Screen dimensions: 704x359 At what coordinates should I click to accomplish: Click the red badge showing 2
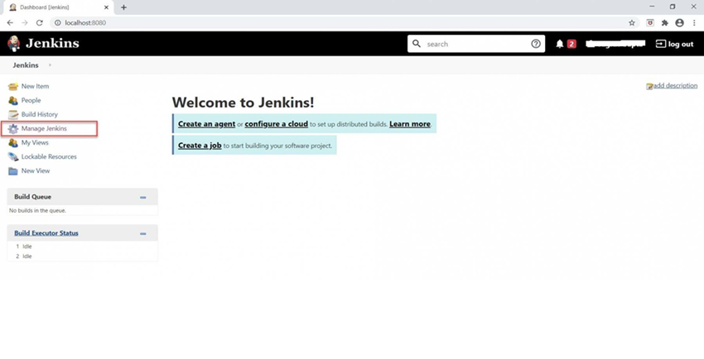571,44
